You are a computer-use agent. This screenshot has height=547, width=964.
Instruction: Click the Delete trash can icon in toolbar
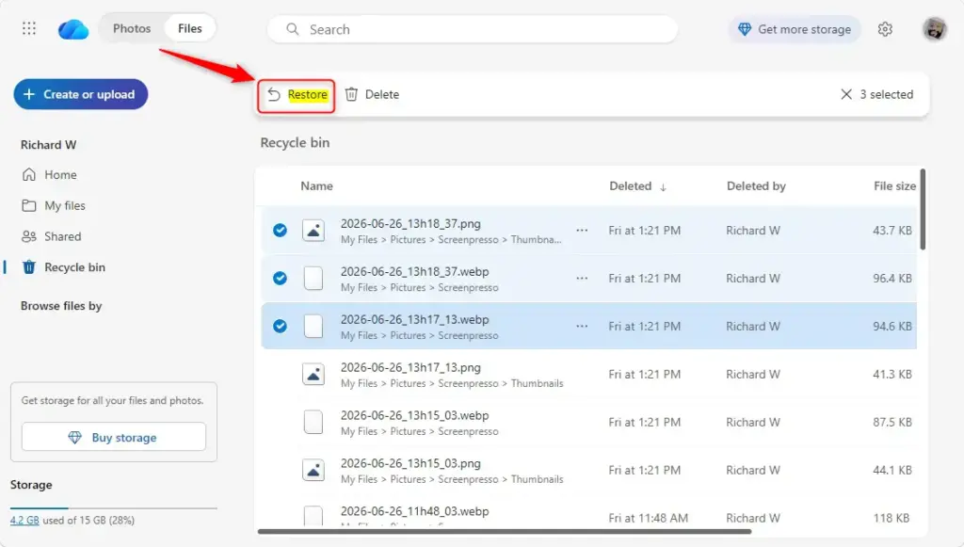[351, 94]
